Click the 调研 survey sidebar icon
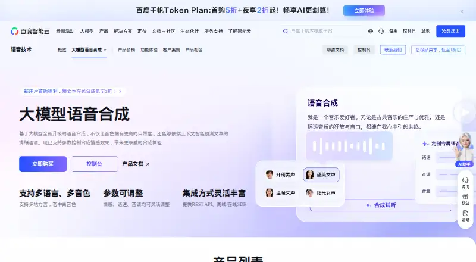Image resolution: width=476 pixels, height=262 pixels. [x=465, y=216]
